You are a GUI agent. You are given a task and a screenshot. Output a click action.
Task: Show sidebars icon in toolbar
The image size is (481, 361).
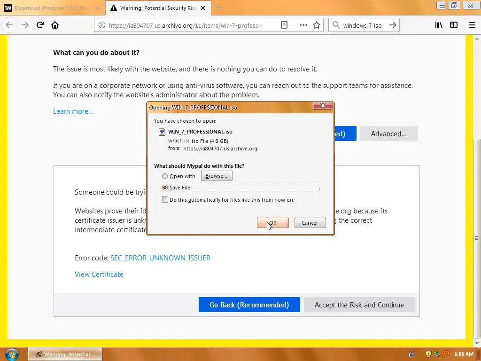pos(454,25)
